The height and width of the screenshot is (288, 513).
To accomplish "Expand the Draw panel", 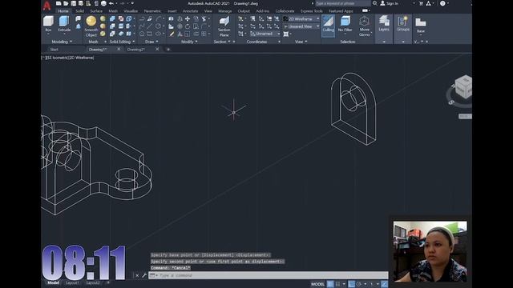I will point(151,42).
